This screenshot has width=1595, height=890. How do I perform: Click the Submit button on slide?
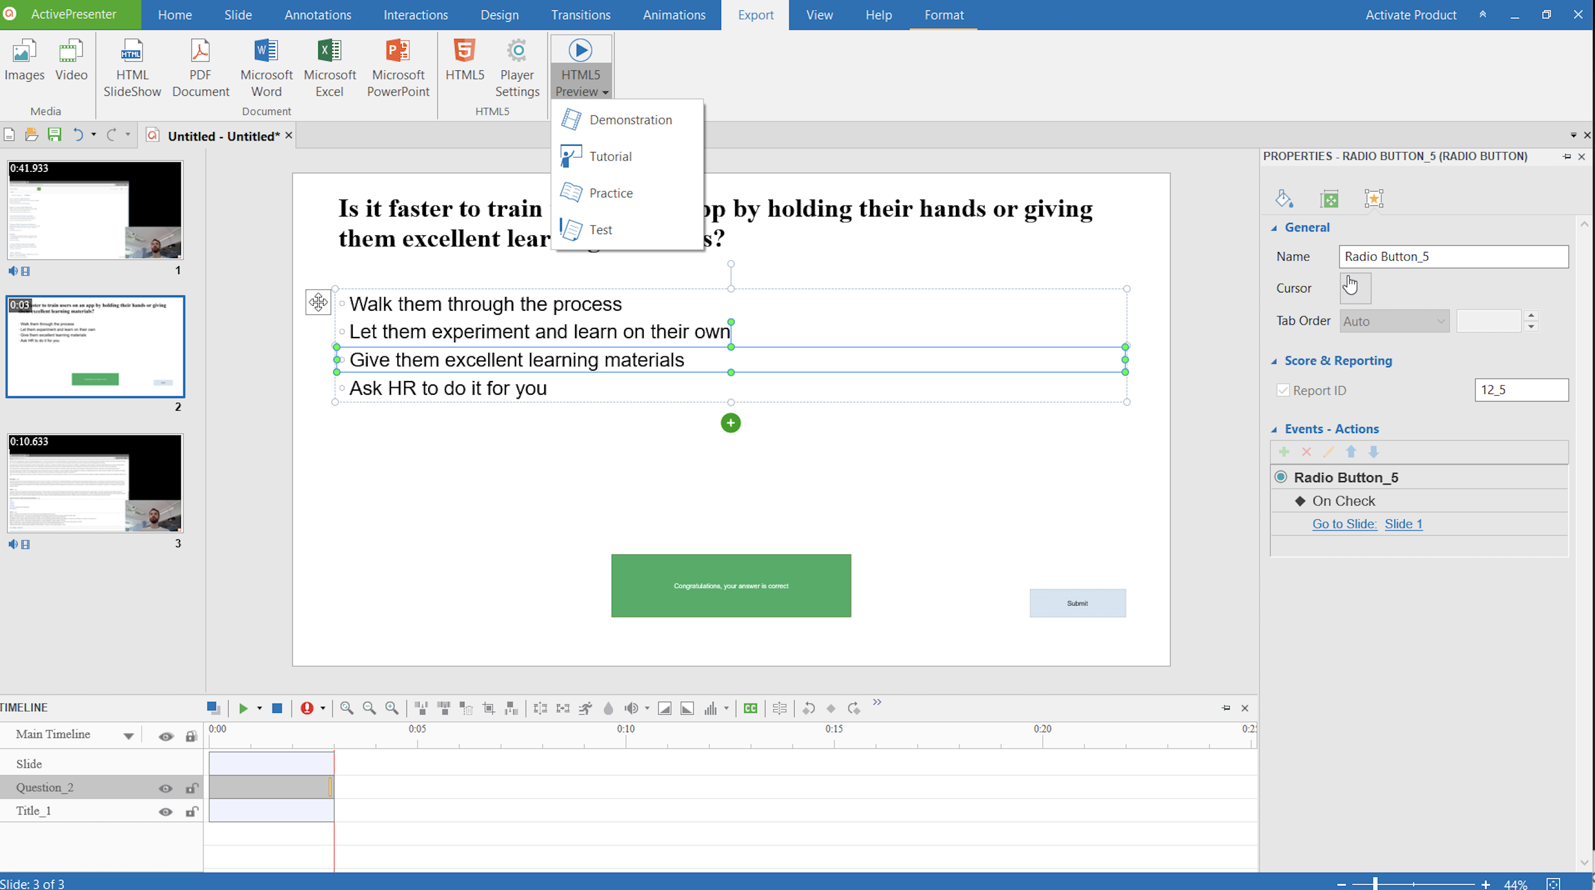point(1077,602)
